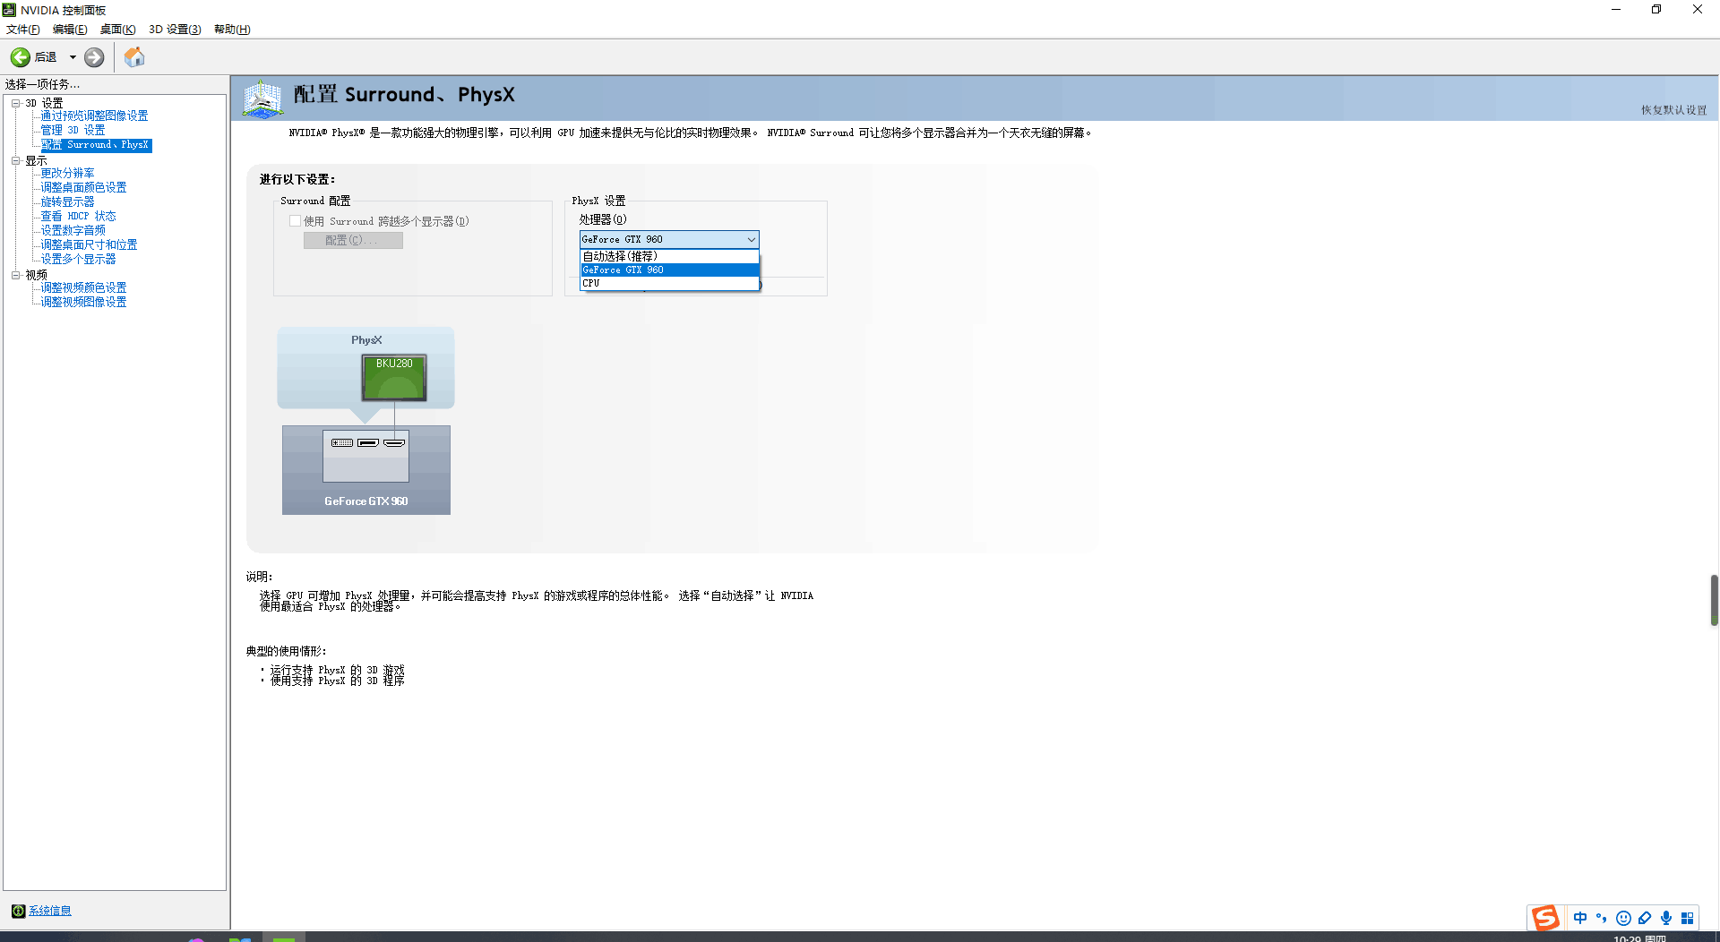The height and width of the screenshot is (942, 1720).
Task: Toggle 使用 Surround 跨越多个显示器 checkbox
Action: (x=295, y=221)
